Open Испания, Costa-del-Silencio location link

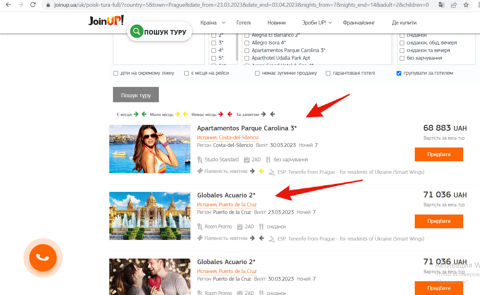click(x=228, y=138)
